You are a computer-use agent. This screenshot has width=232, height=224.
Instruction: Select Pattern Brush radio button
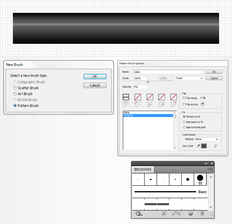[15, 105]
